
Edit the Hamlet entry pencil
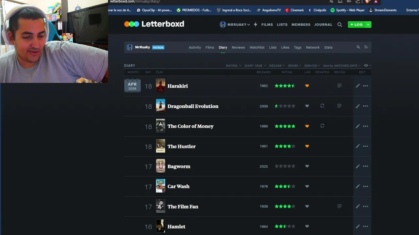click(x=358, y=227)
